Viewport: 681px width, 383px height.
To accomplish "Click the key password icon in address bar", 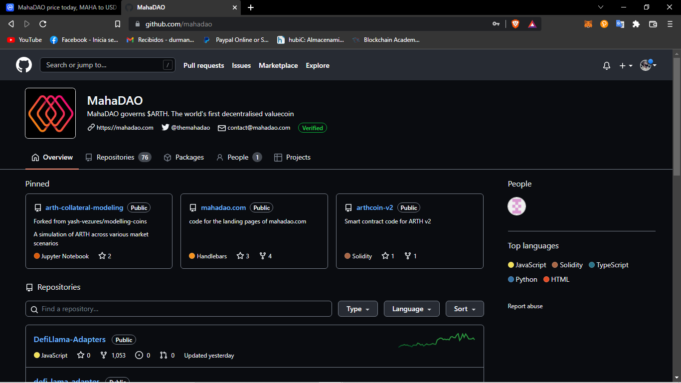I will [x=496, y=24].
